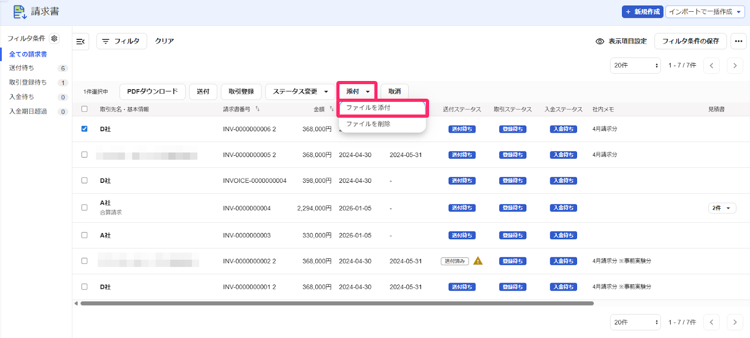Select ファイルを添付 from the menu
This screenshot has width=750, height=338.
(x=382, y=108)
